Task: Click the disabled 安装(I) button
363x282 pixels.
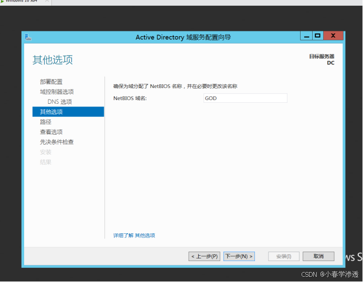Action: click(x=284, y=256)
